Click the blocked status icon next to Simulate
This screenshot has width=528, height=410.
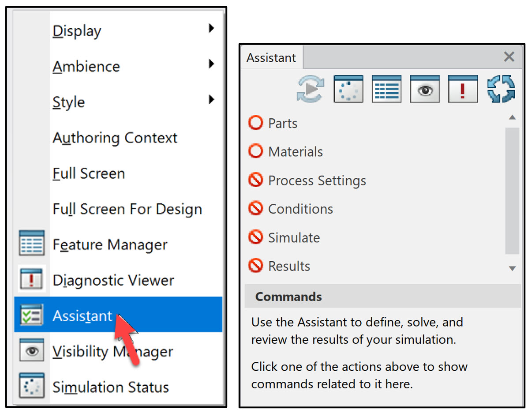(x=256, y=237)
